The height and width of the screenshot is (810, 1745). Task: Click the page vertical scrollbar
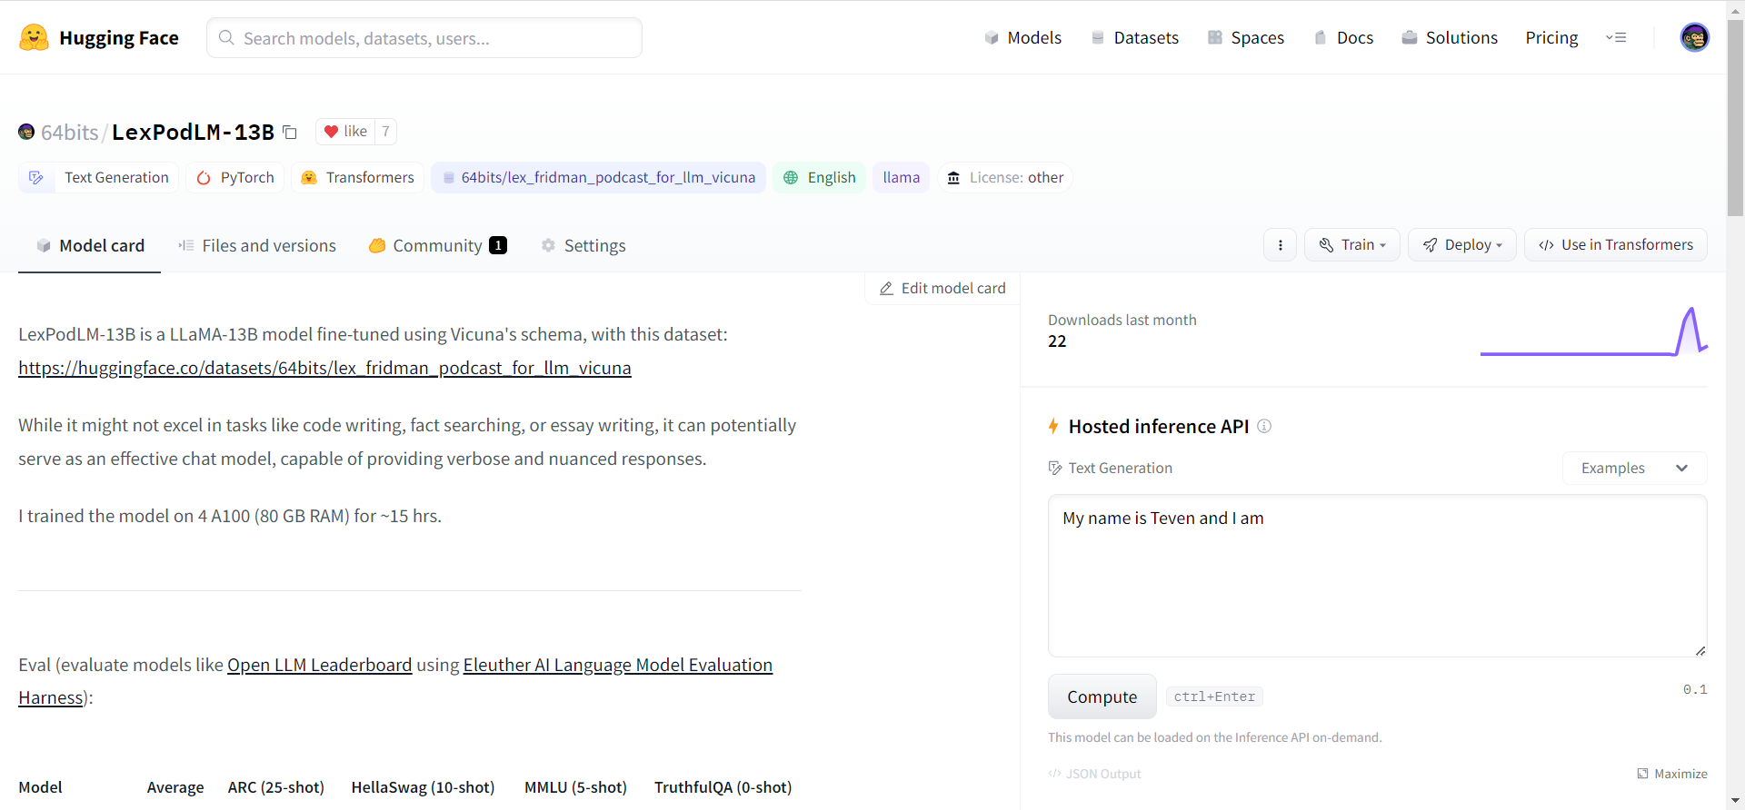[1735, 118]
